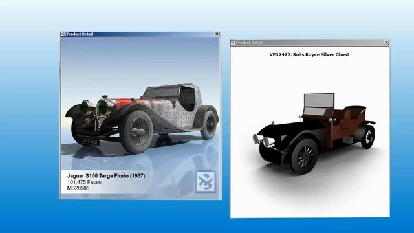
Task: Close the Rolls Royce Product Detail window
Action: click(x=386, y=43)
